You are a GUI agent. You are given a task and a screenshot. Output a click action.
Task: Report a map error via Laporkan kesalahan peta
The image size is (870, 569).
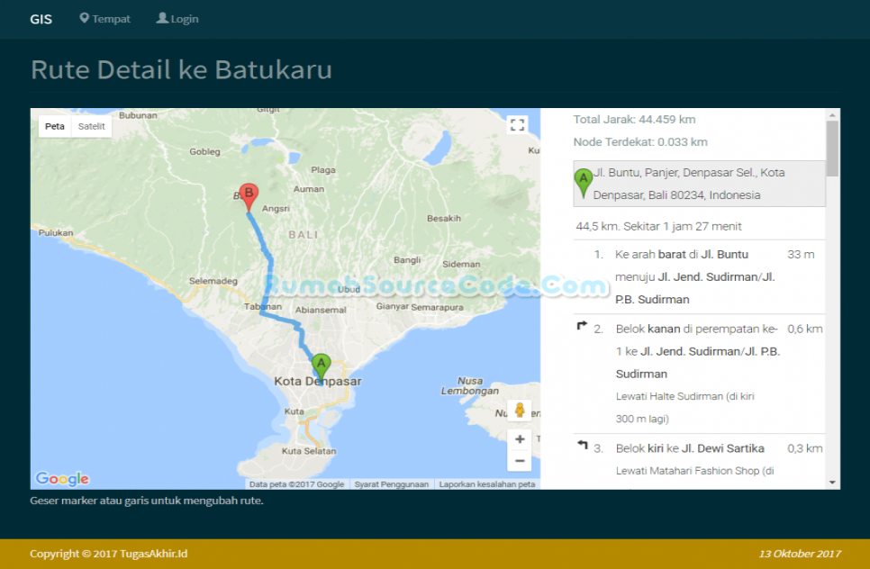[x=487, y=483]
